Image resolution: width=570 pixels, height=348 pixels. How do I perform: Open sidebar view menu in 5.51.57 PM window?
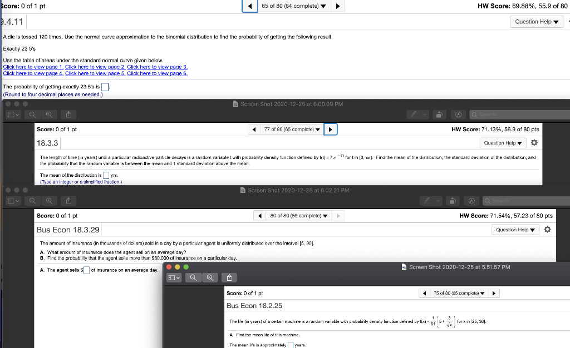click(174, 277)
